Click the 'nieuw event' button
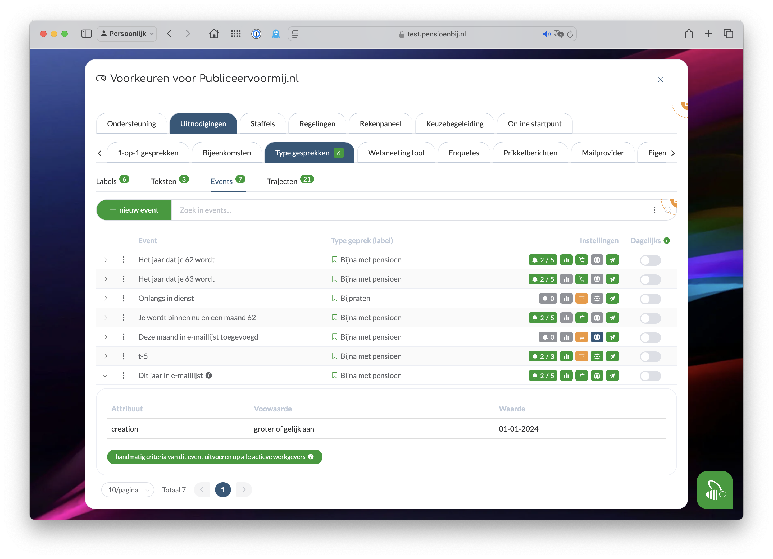The image size is (773, 559). pos(134,210)
